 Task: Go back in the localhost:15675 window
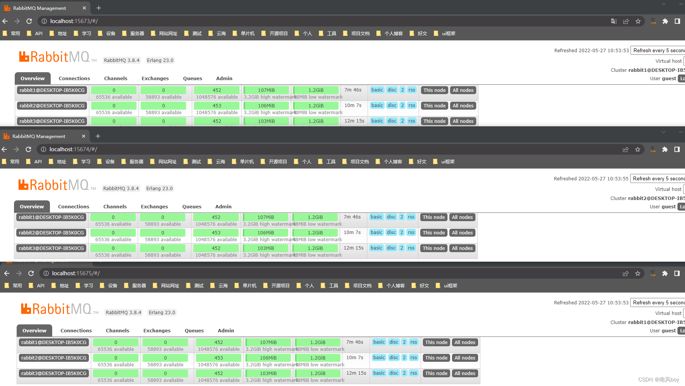coord(7,273)
